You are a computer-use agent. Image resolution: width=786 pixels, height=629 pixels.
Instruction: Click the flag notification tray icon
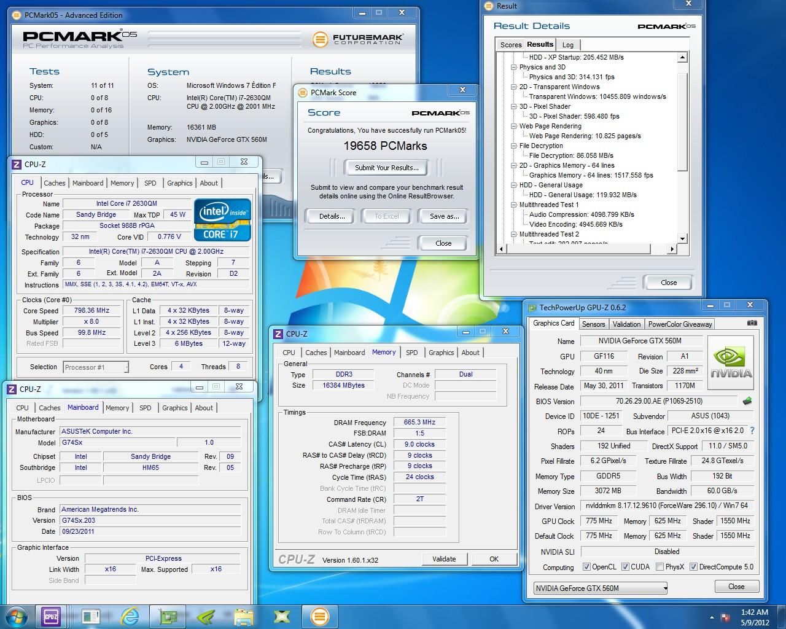coord(725,617)
